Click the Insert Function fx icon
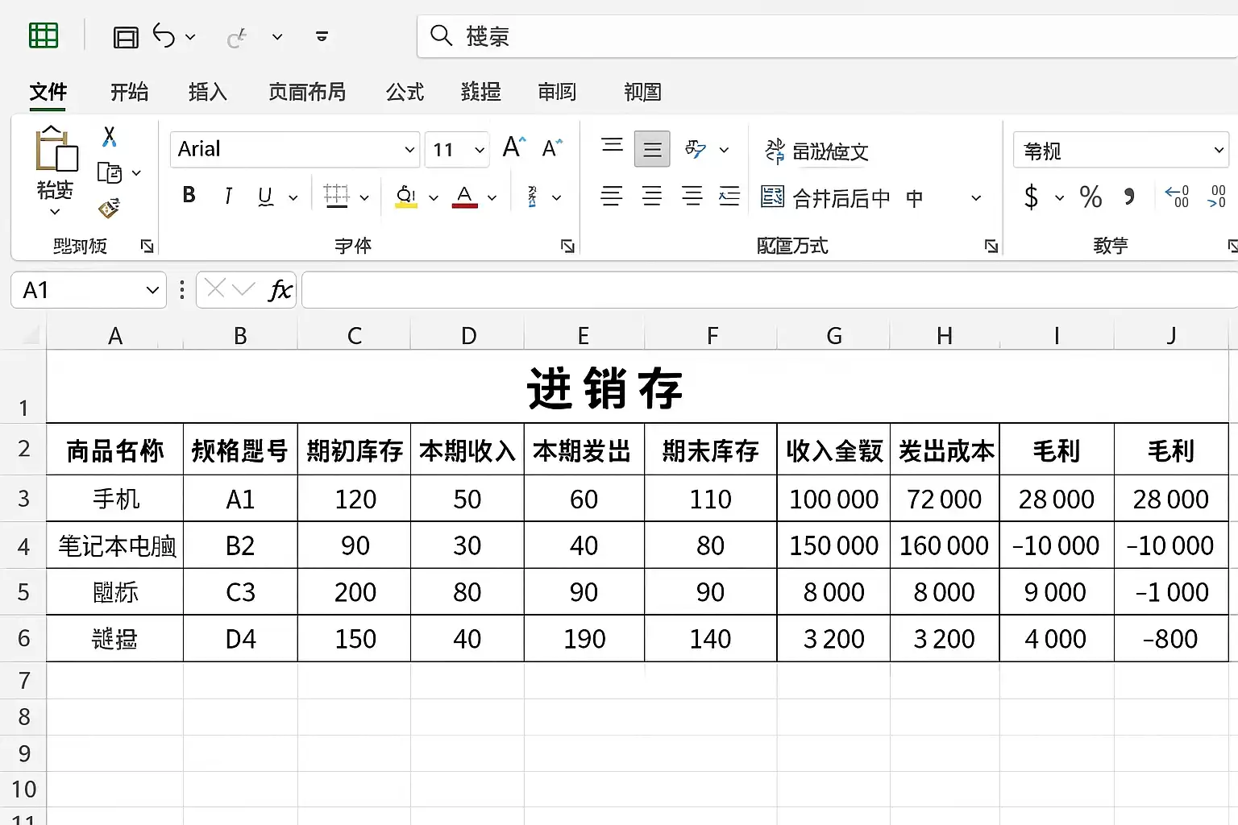The image size is (1238, 825). coord(280,290)
